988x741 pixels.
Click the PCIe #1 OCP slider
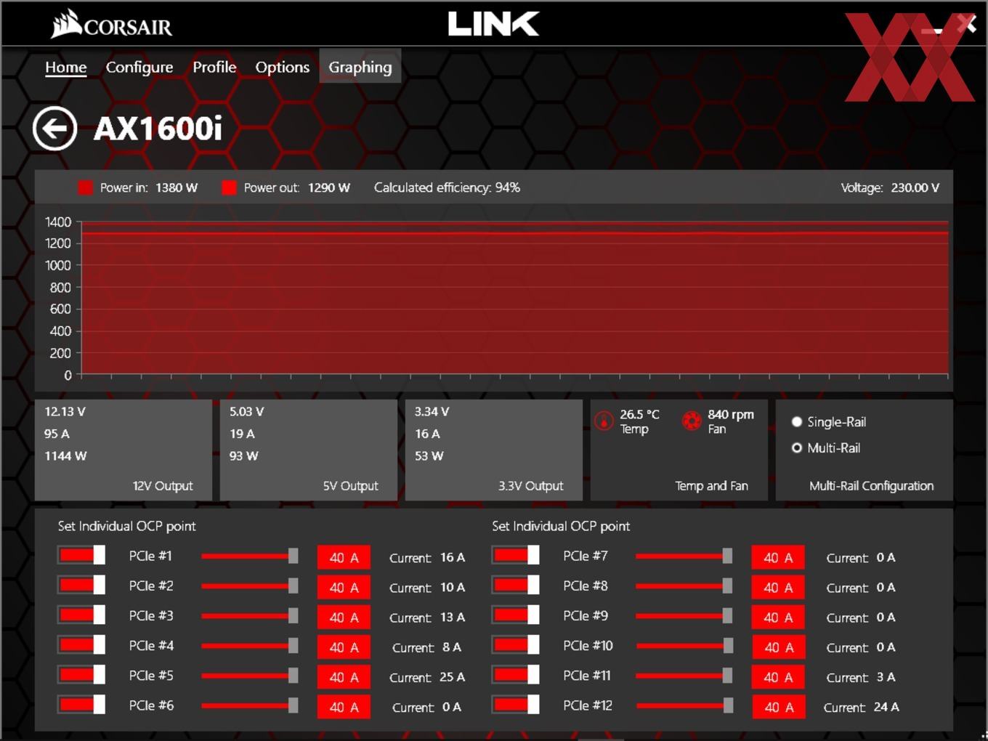click(250, 556)
